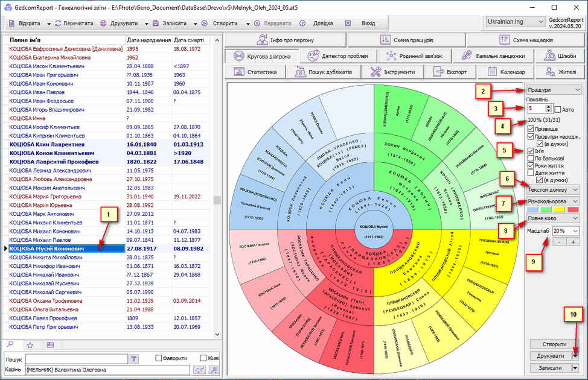
Task: Open the favorites star tab icon
Action: [30, 344]
